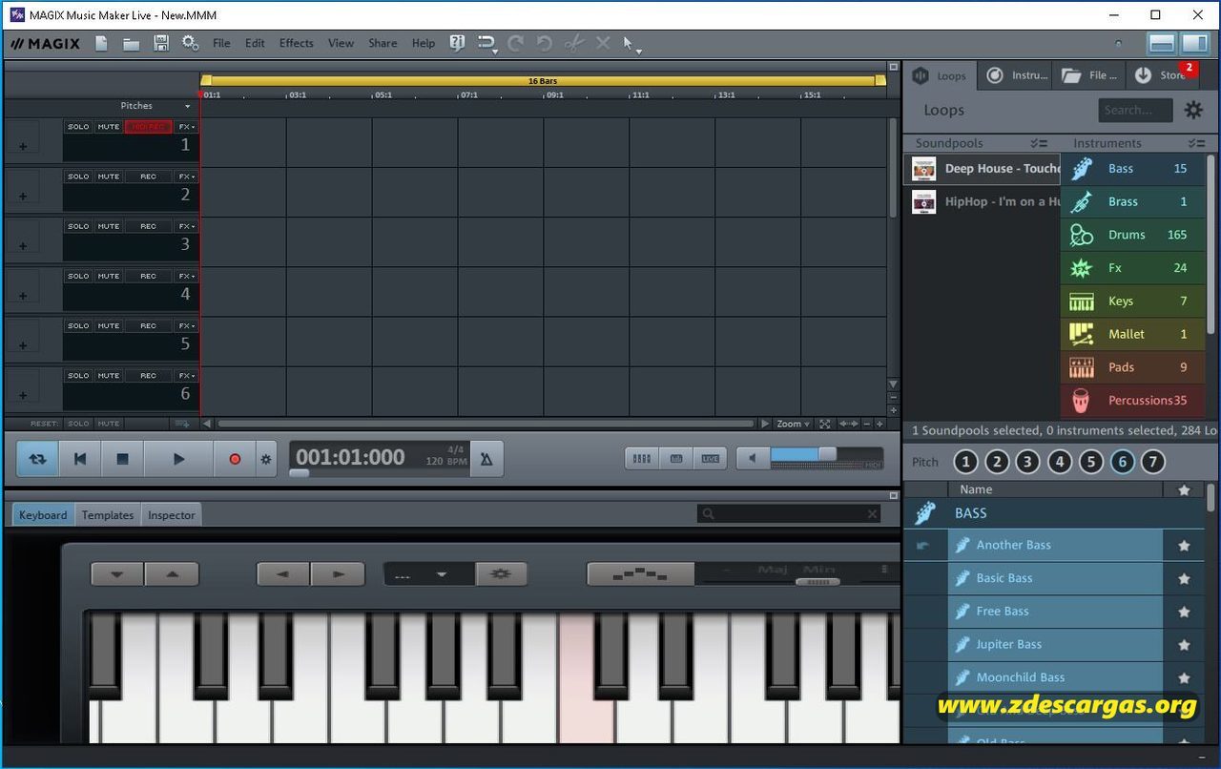
Task: Select the Mallet instrument category
Action: point(1132,334)
